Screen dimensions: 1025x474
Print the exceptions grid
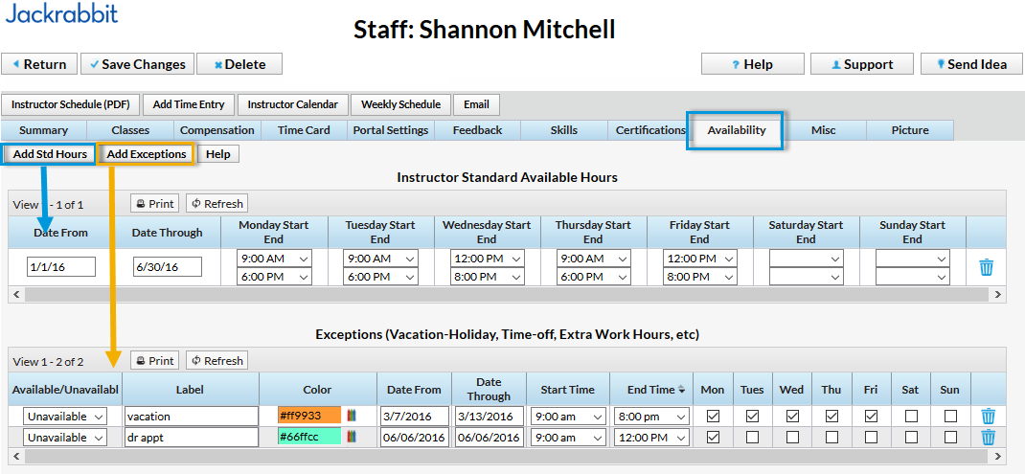[155, 360]
